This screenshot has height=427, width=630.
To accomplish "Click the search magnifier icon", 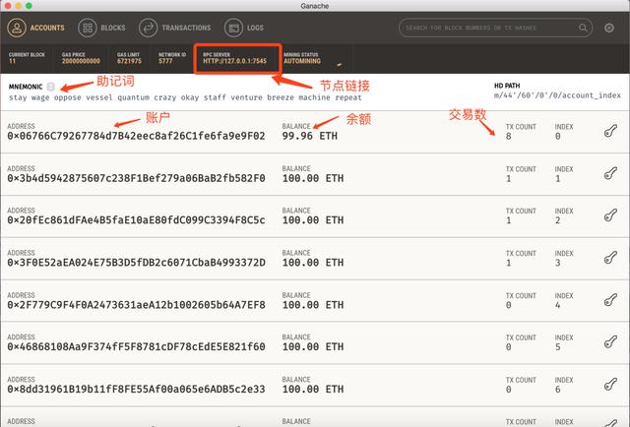I will tap(583, 28).
